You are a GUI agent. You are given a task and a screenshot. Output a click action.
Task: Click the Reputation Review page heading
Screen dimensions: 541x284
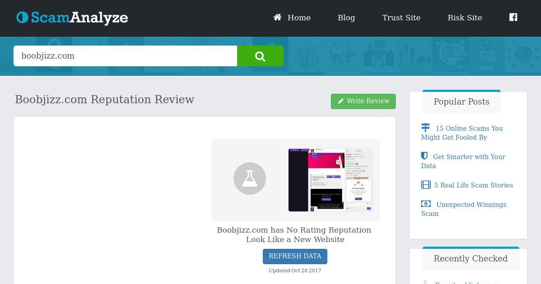(105, 100)
